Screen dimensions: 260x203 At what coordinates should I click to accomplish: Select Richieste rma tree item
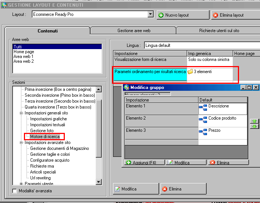click(x=42, y=166)
